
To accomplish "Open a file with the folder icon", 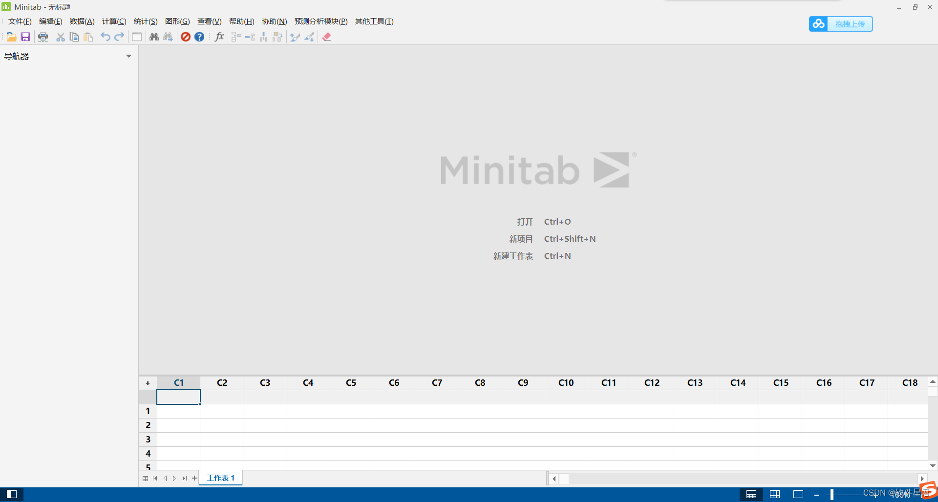I will click(12, 37).
